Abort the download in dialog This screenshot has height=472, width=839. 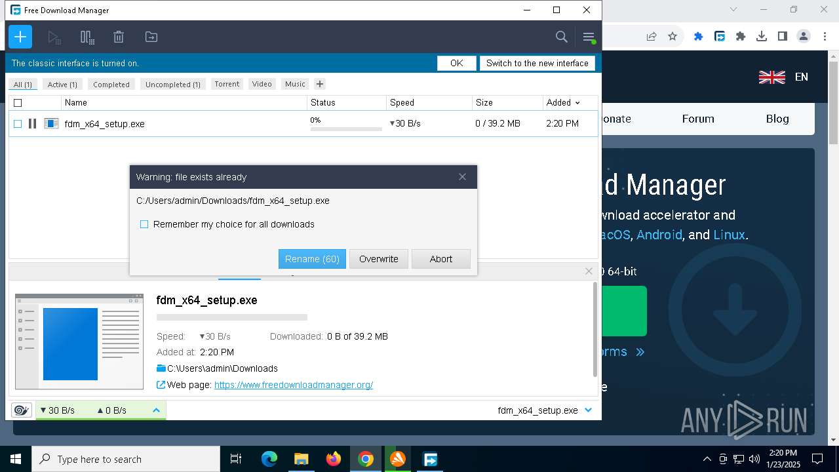click(x=441, y=259)
